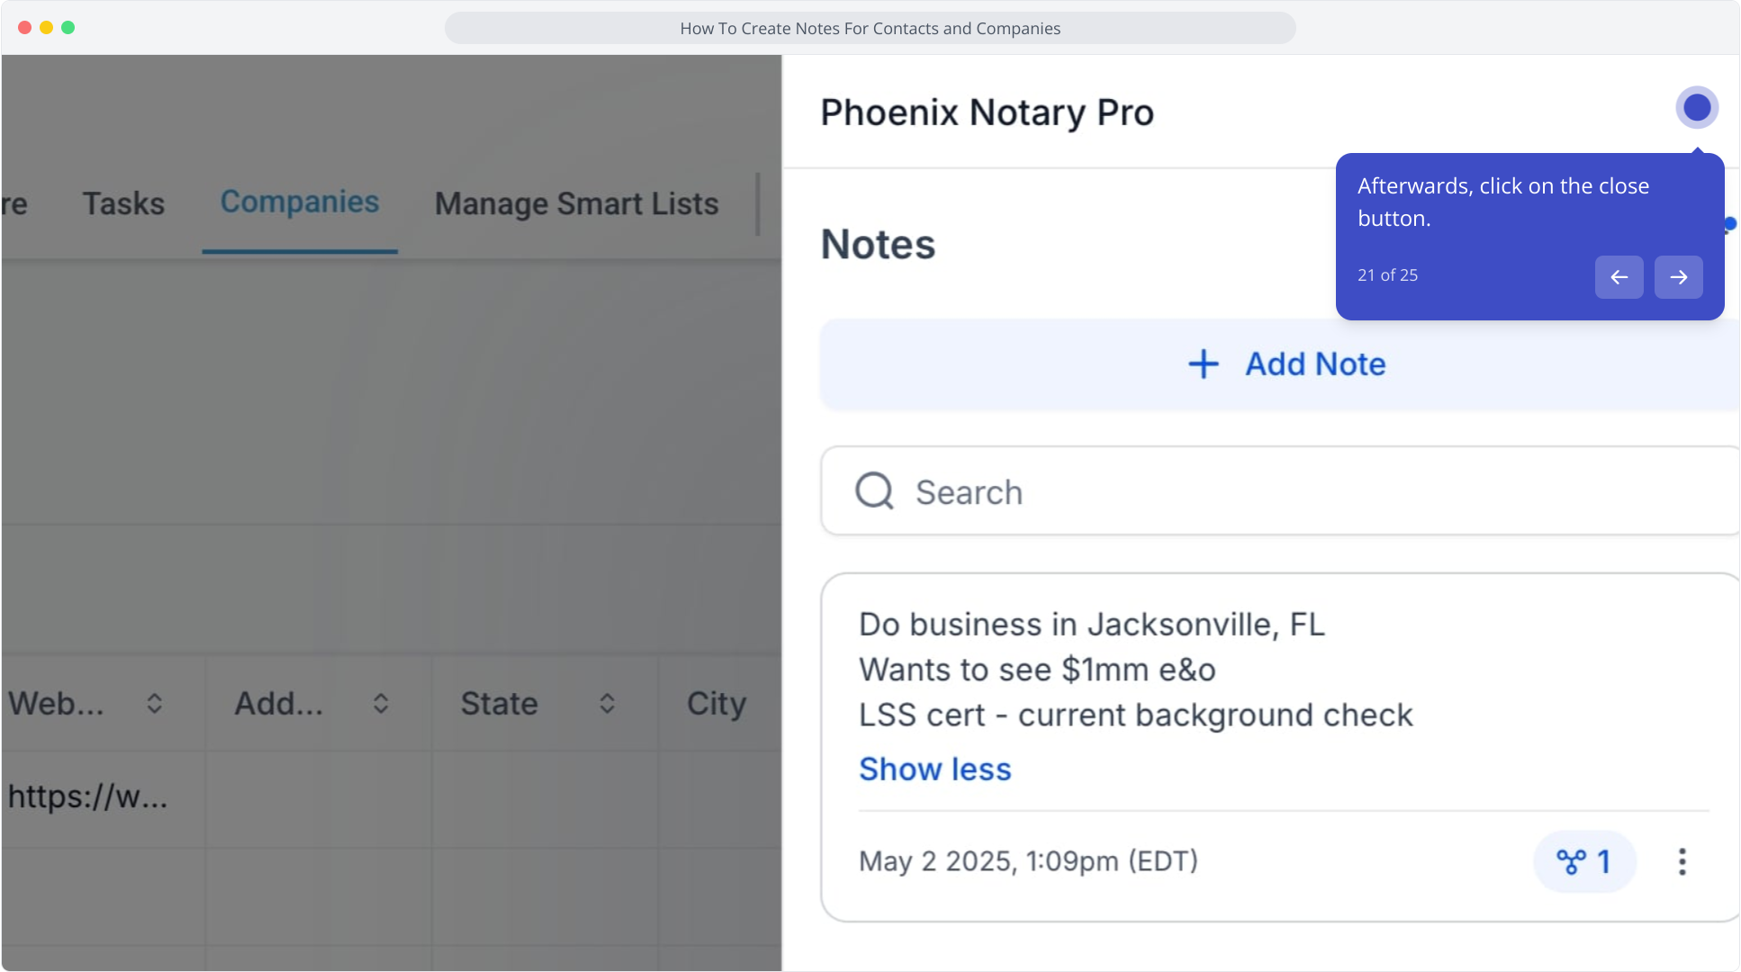Click the green maximize window button
This screenshot has width=1741, height=972.
pos(68,28)
